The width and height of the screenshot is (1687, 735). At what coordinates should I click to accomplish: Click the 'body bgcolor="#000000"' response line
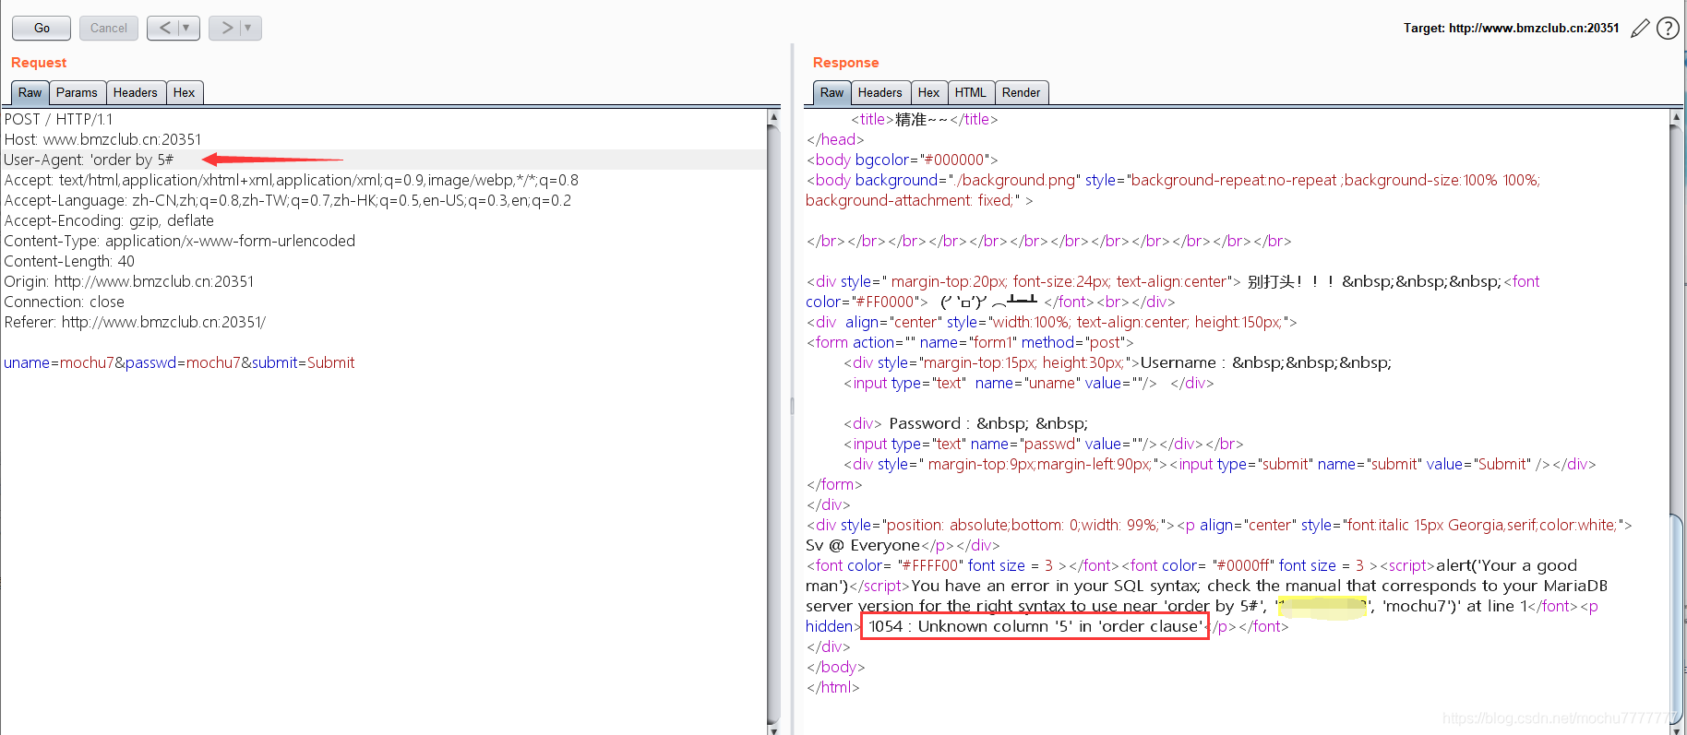click(903, 160)
